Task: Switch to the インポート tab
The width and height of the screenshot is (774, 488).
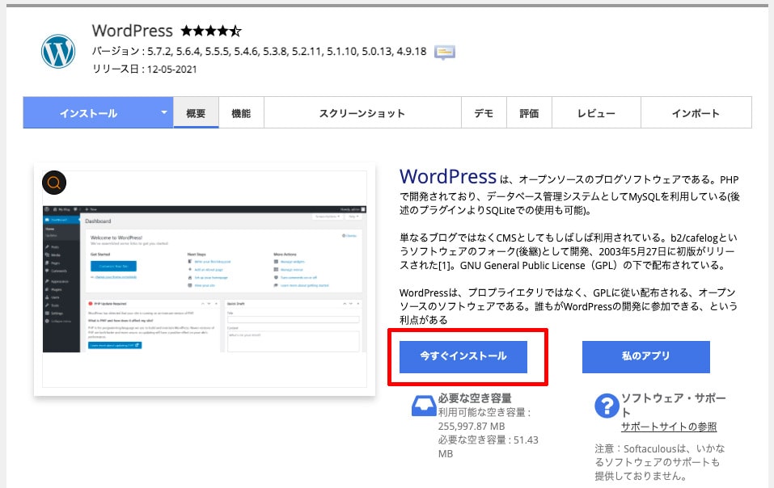Action: click(696, 113)
